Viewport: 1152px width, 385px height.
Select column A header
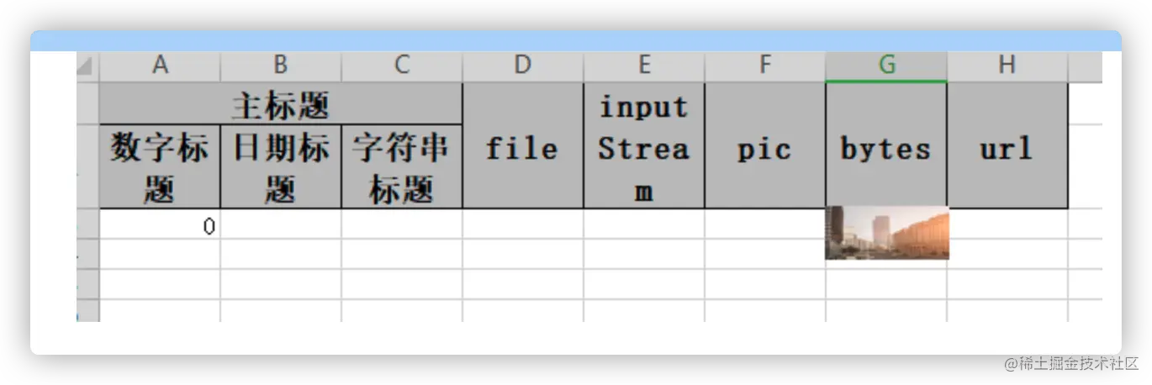coord(160,66)
